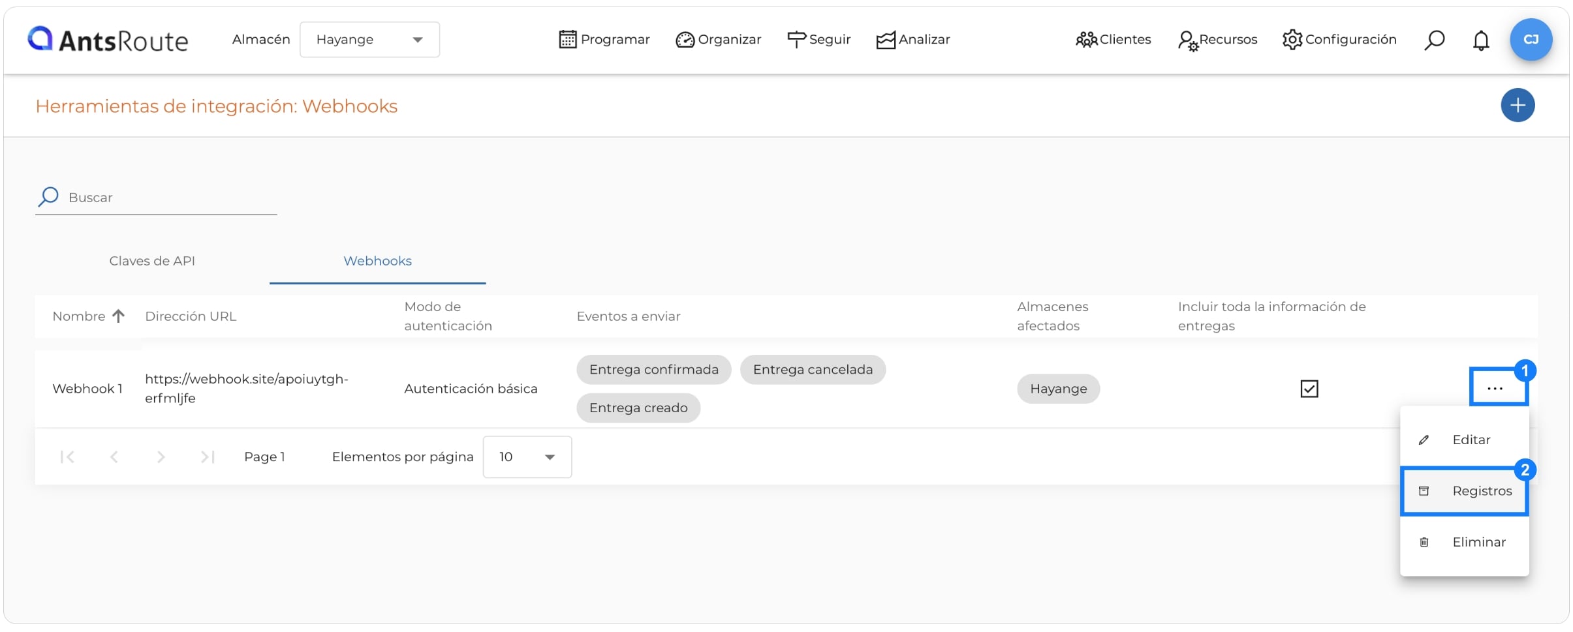1573x632 pixels.
Task: Switch to Claves de API tab
Action: [x=152, y=261]
